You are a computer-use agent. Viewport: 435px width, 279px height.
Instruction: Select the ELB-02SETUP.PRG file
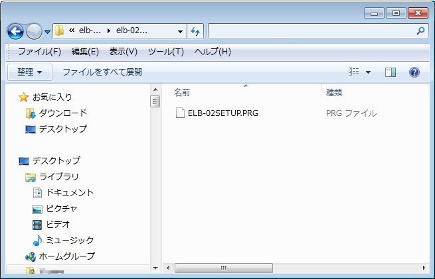[222, 113]
